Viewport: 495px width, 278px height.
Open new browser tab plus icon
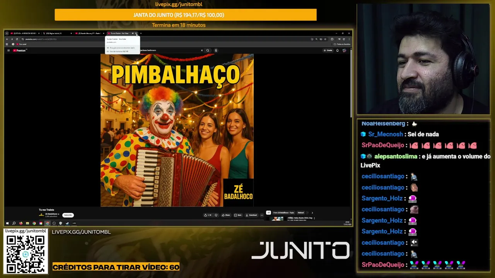141,33
